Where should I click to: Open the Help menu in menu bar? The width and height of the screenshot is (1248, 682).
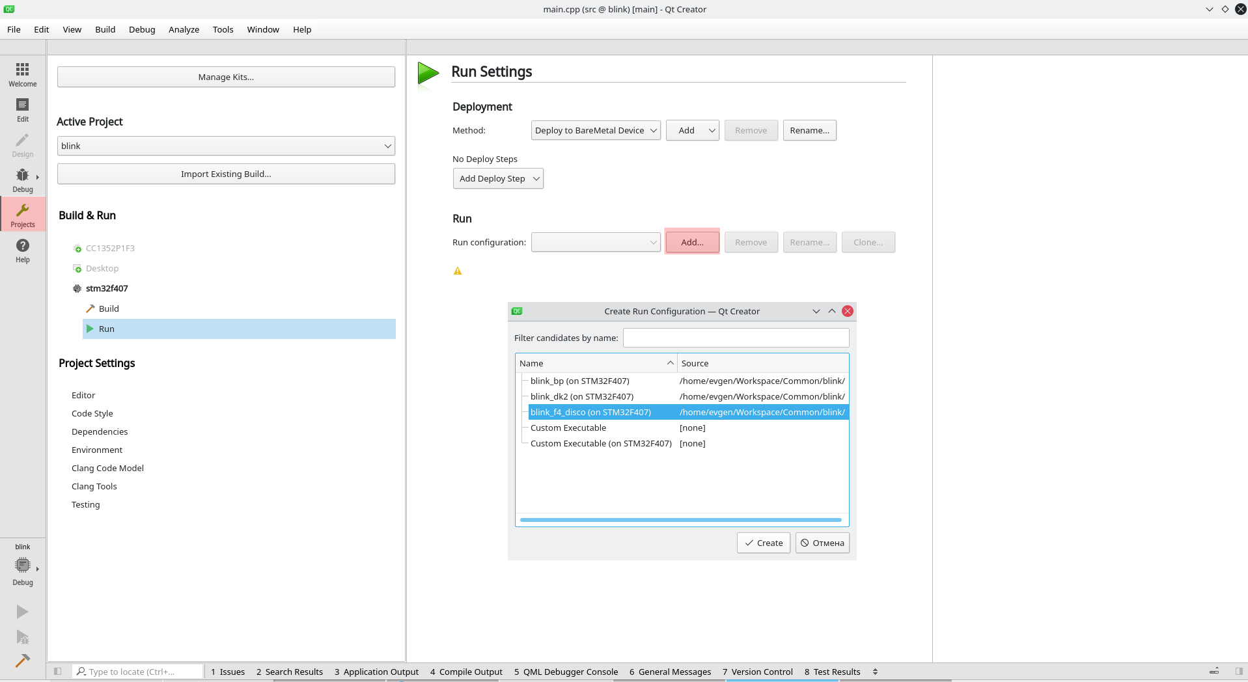[x=302, y=29]
